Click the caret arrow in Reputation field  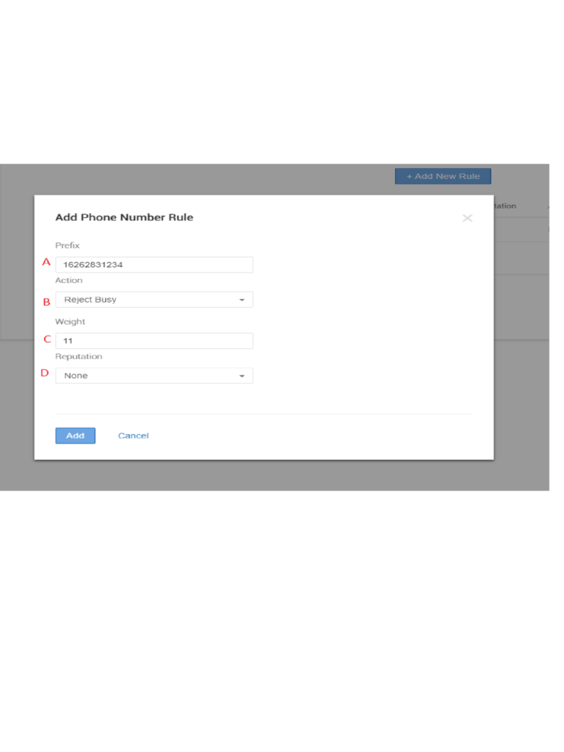(x=242, y=376)
